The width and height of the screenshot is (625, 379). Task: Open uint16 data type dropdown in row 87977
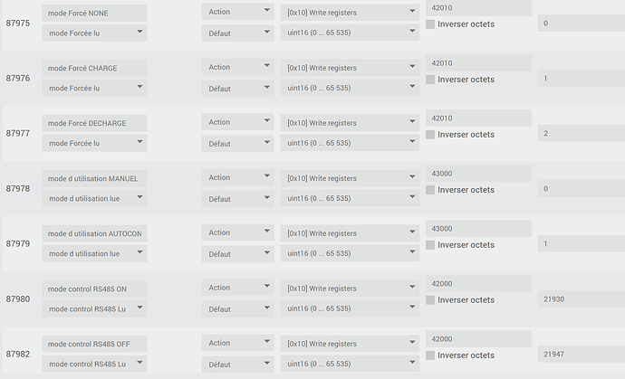(x=349, y=143)
